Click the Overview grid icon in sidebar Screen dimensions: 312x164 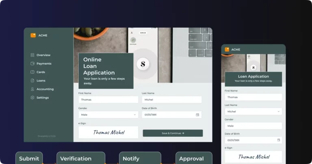(x=32, y=55)
